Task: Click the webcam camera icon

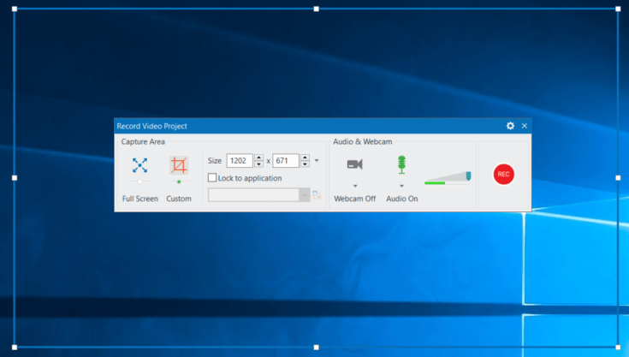Action: coord(354,164)
